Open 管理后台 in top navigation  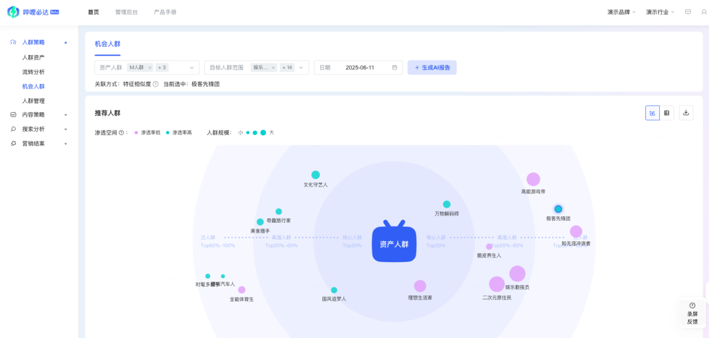126,12
